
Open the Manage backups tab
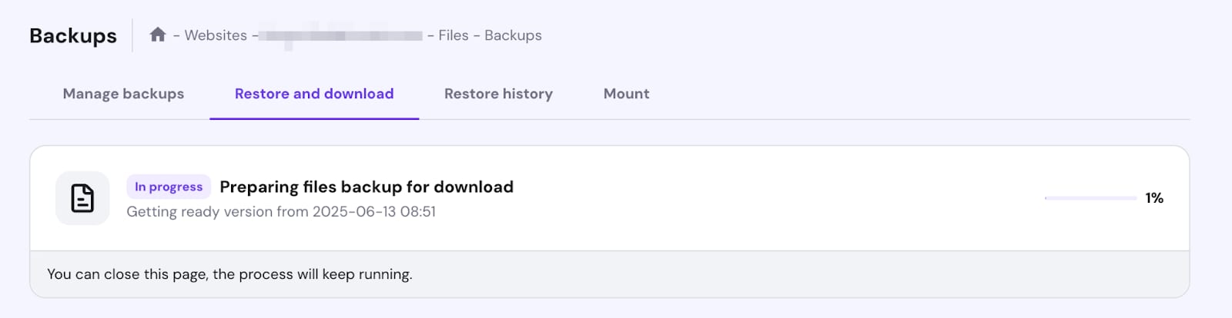click(123, 94)
